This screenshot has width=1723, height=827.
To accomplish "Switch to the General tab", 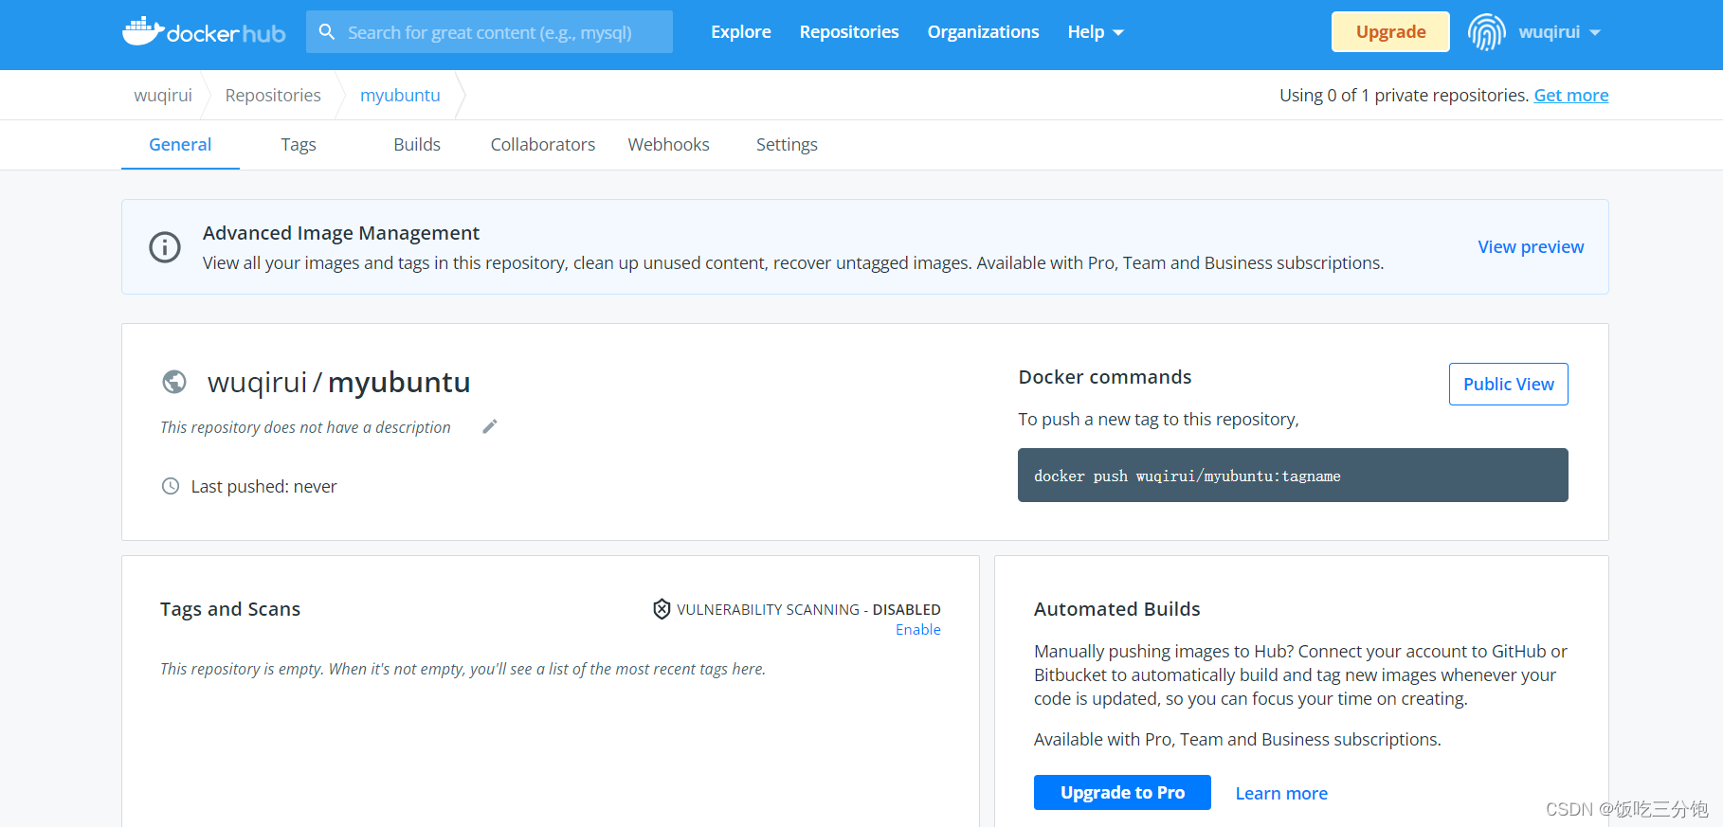I will point(180,145).
